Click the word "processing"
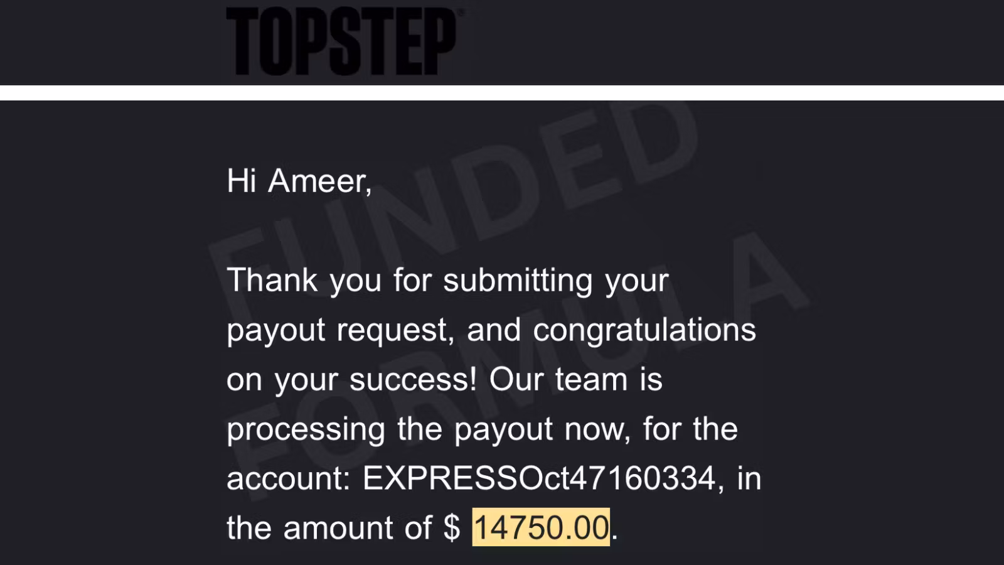This screenshot has height=565, width=1004. pyautogui.click(x=306, y=429)
